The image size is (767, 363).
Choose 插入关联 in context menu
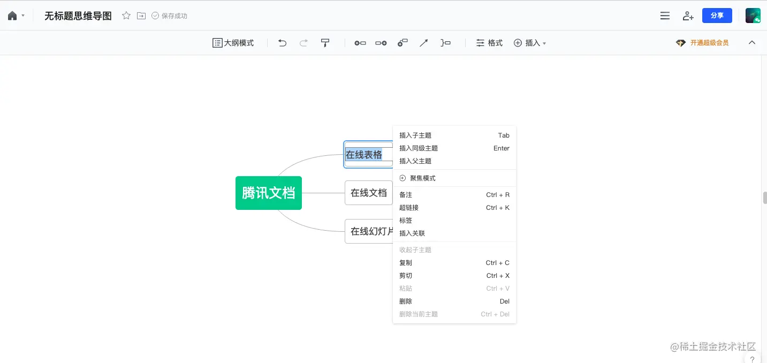tap(454, 233)
